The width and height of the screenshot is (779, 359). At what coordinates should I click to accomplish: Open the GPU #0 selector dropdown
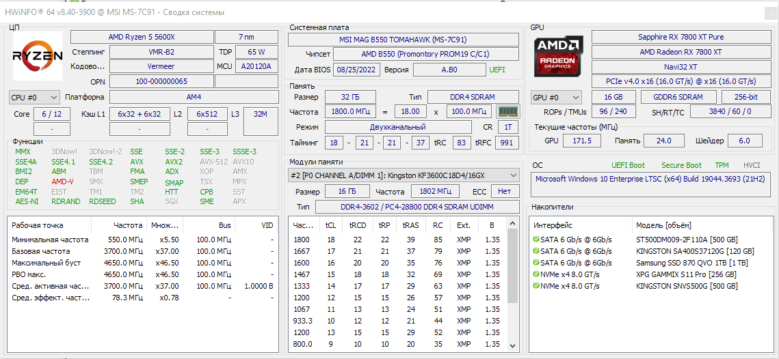click(556, 97)
